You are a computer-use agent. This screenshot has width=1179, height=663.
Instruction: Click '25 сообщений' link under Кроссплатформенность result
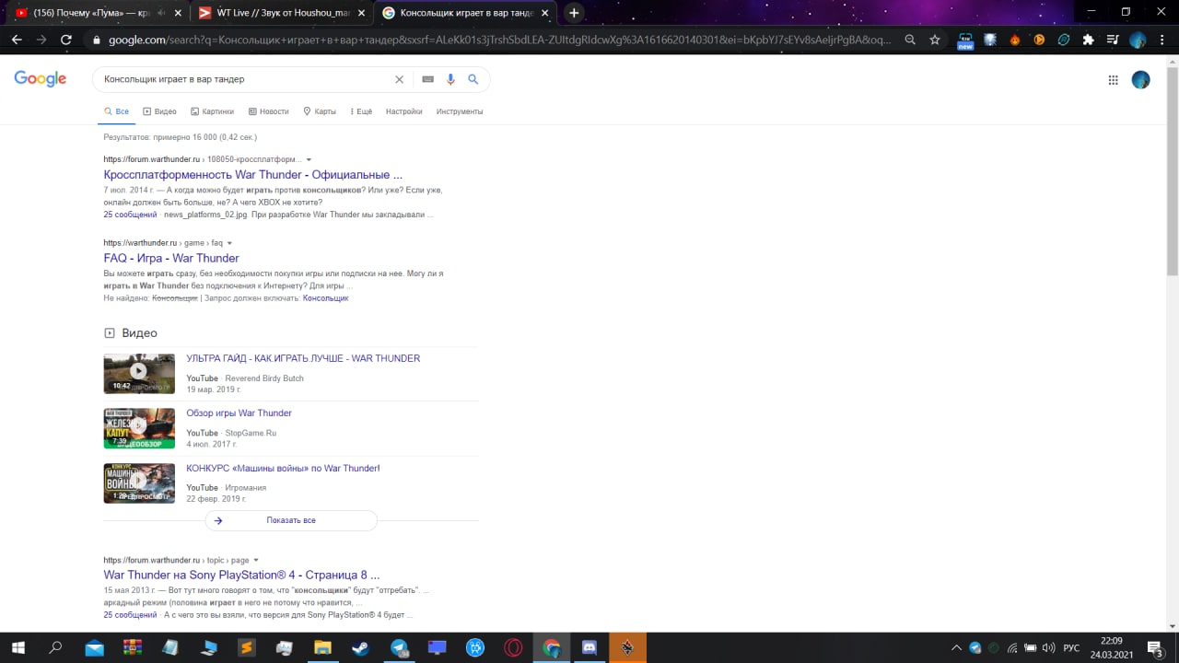tap(130, 215)
